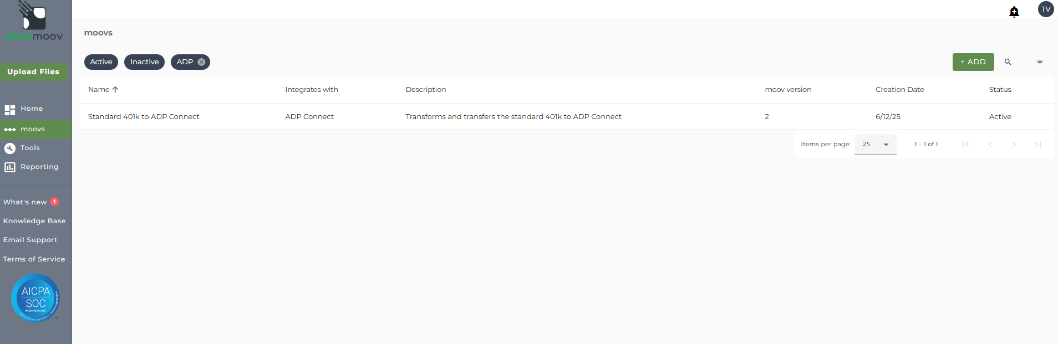Click the Status column header
Viewport: 1058px width, 344px height.
pos(1000,90)
